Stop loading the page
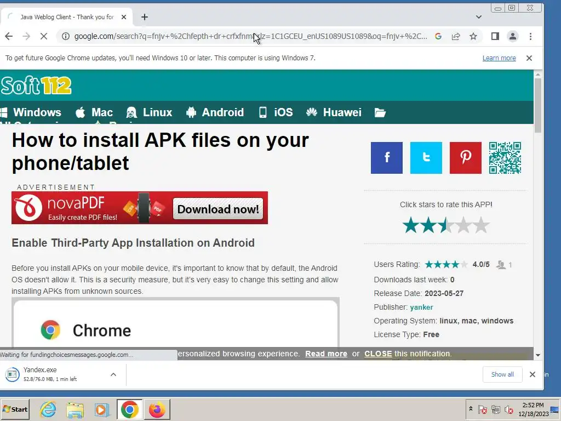561x421 pixels. [x=44, y=36]
